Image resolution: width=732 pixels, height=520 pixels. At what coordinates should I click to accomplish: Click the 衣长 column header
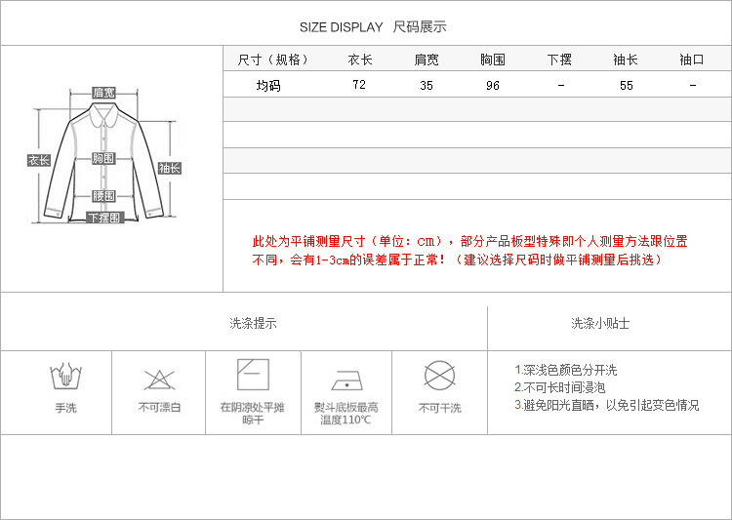(x=360, y=60)
